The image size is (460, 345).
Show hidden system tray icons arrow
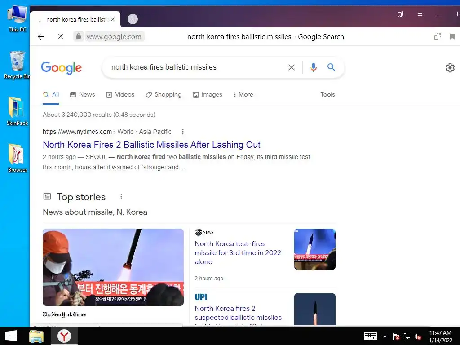coord(385,336)
